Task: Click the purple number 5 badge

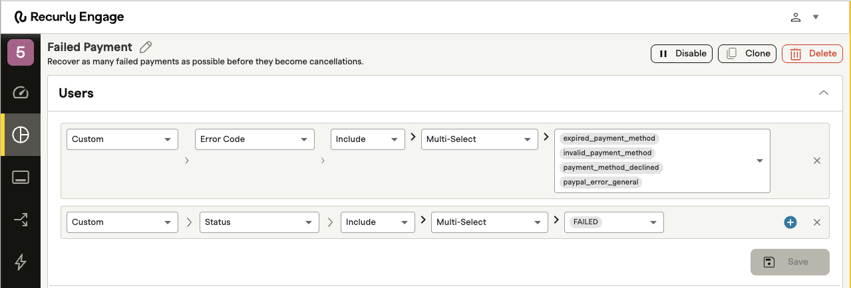Action: [21, 52]
